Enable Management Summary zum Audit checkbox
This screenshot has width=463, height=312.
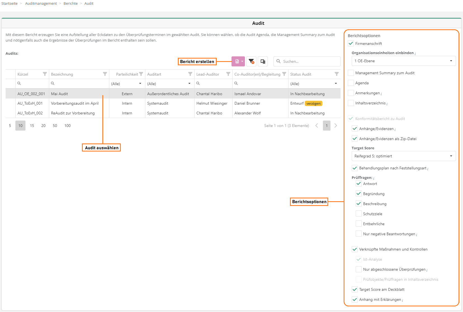point(351,73)
